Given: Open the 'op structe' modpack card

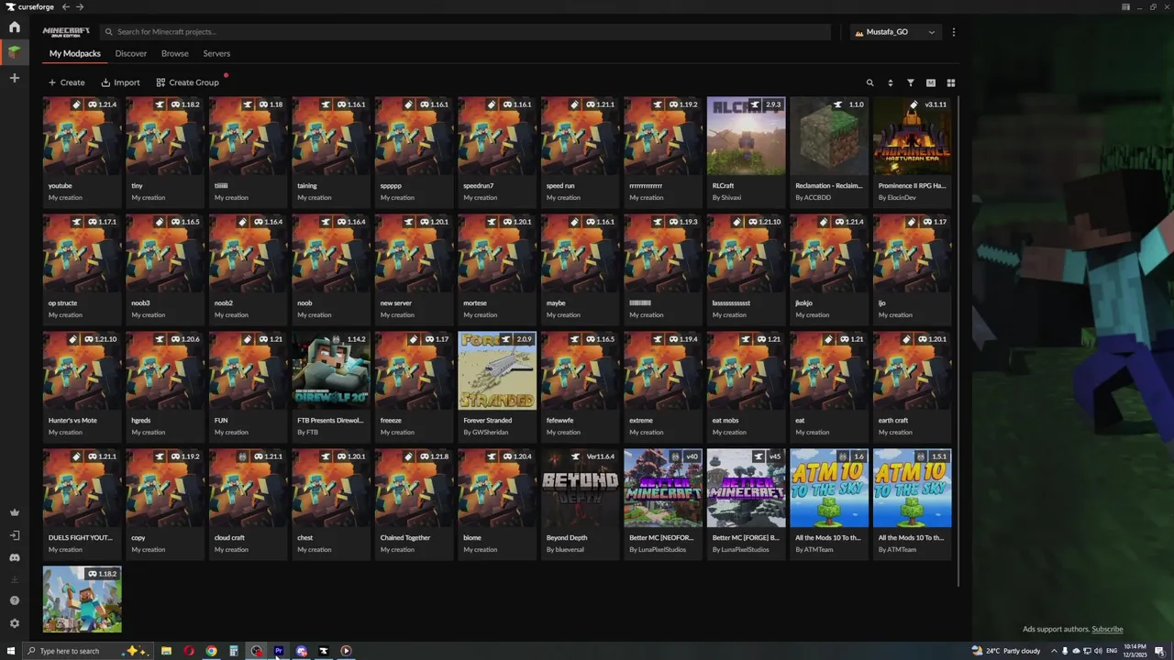Looking at the screenshot, I should pos(82,268).
